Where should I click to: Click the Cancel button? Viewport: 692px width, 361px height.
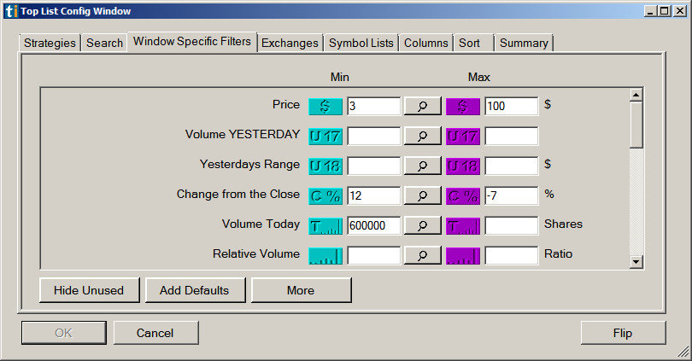coord(155,333)
